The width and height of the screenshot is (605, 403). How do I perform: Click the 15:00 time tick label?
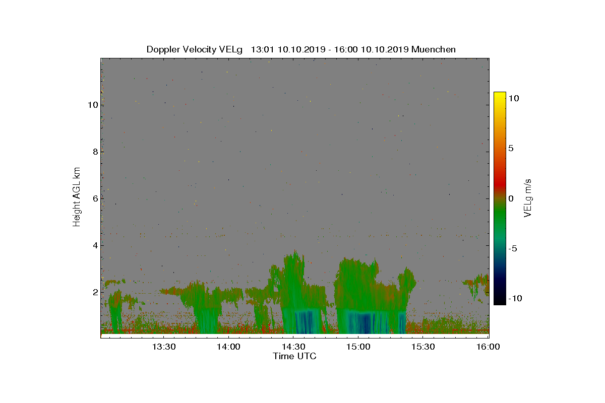tap(358, 347)
